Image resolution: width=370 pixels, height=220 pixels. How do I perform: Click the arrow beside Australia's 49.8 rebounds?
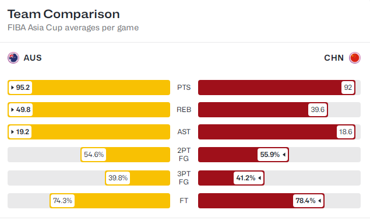point(12,110)
